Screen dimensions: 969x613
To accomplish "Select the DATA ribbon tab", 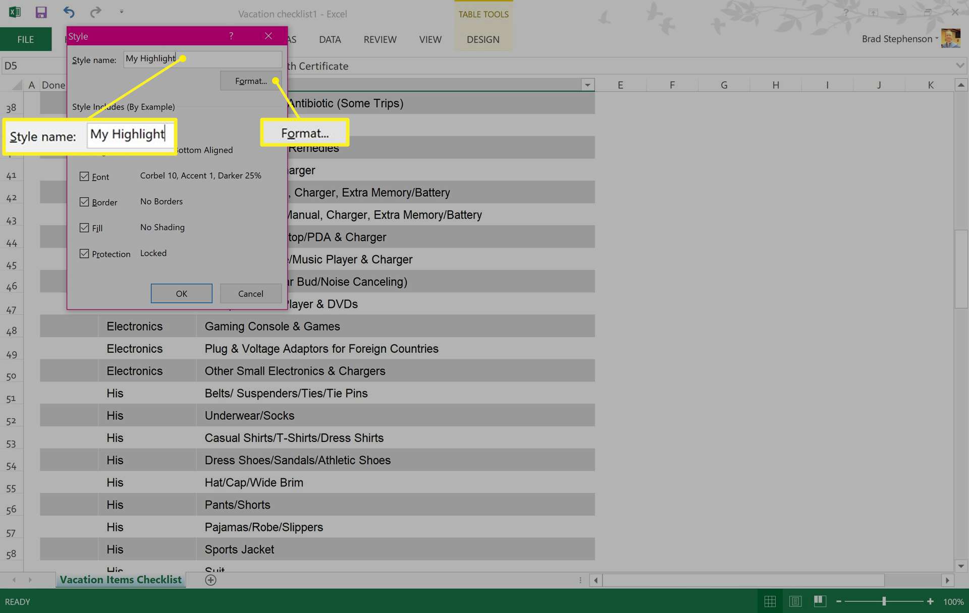I will (x=329, y=38).
